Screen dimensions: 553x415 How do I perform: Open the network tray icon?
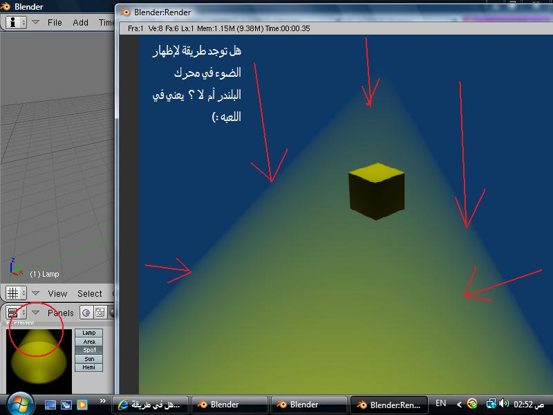[x=491, y=404]
